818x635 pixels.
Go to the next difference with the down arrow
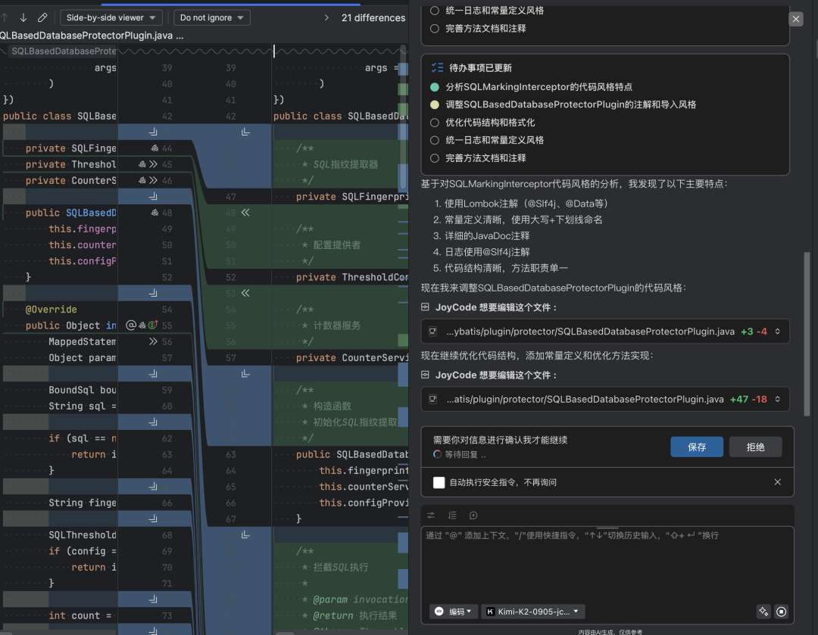(x=23, y=17)
